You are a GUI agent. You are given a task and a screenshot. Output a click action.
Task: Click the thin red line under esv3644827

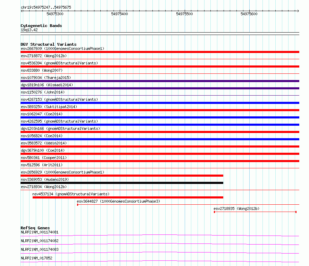point(188,205)
